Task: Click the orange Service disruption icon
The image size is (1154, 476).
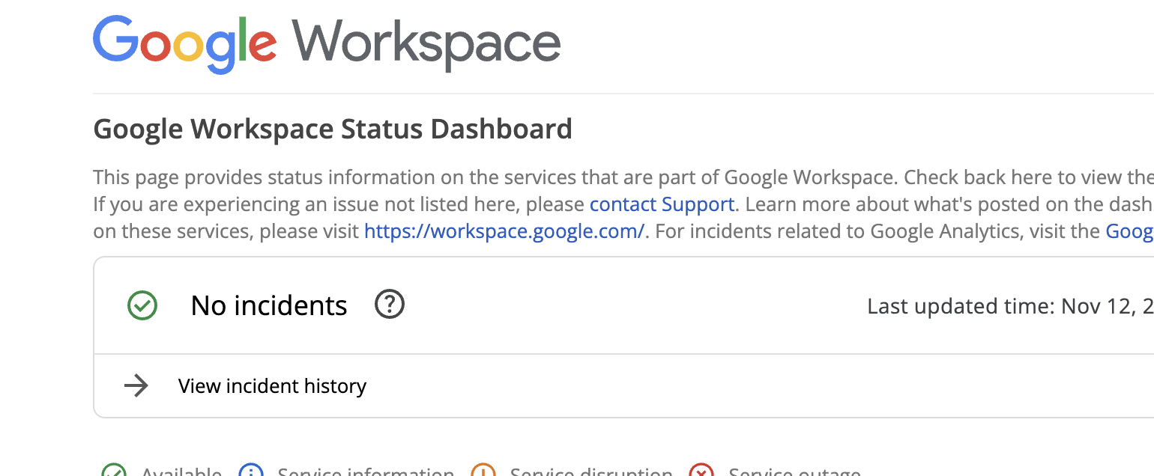Action: [485, 472]
